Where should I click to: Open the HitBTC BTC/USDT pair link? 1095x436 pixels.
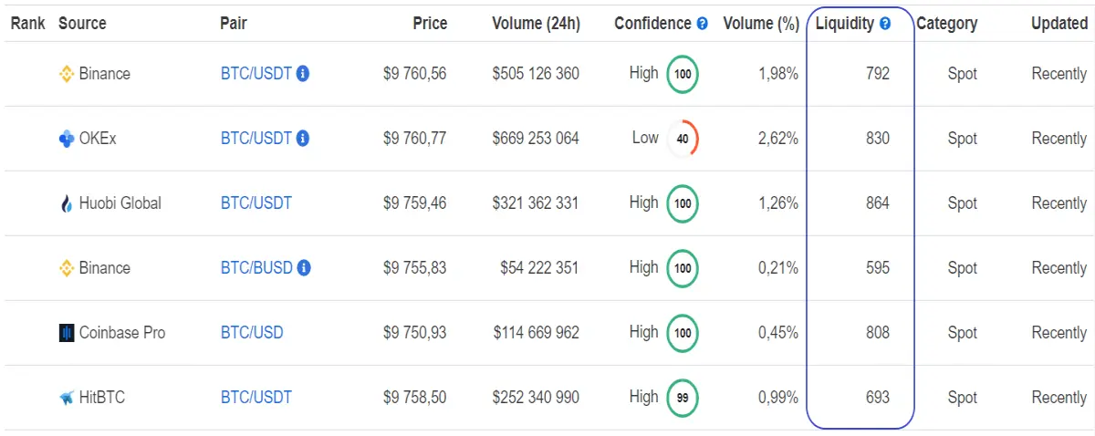tap(256, 398)
